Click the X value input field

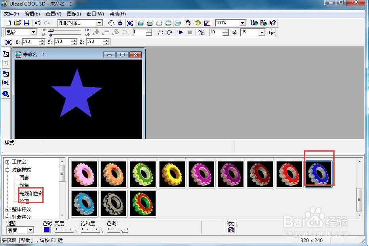point(30,42)
